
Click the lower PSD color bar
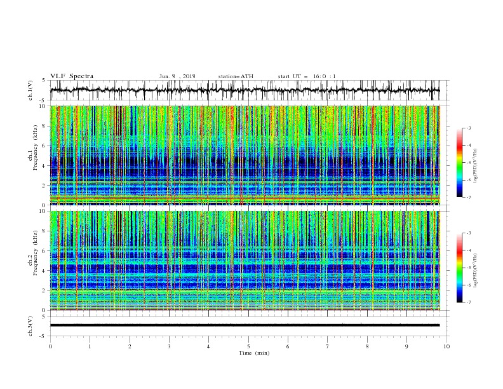460,268
